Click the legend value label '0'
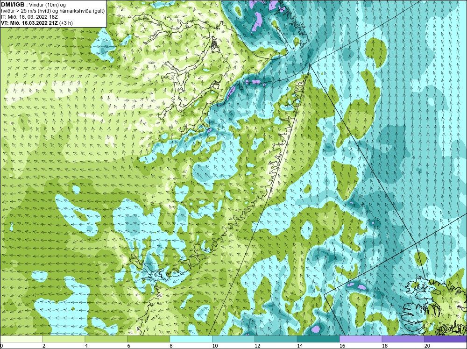This screenshot has height=349, width=467. [x=2, y=346]
